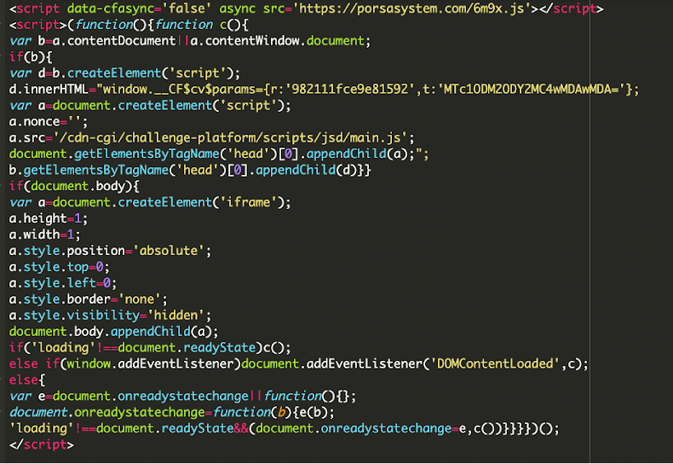Click the onreadystatechange=function(b) line
The image size is (673, 464).
click(x=172, y=413)
